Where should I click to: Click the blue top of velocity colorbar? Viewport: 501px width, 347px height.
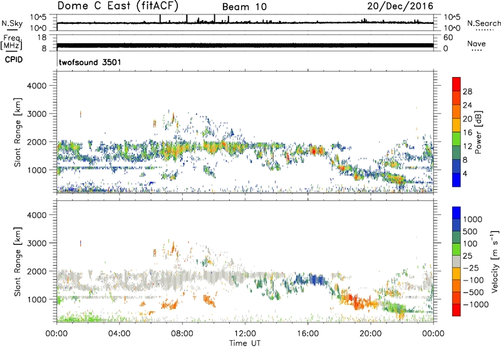pos(457,213)
